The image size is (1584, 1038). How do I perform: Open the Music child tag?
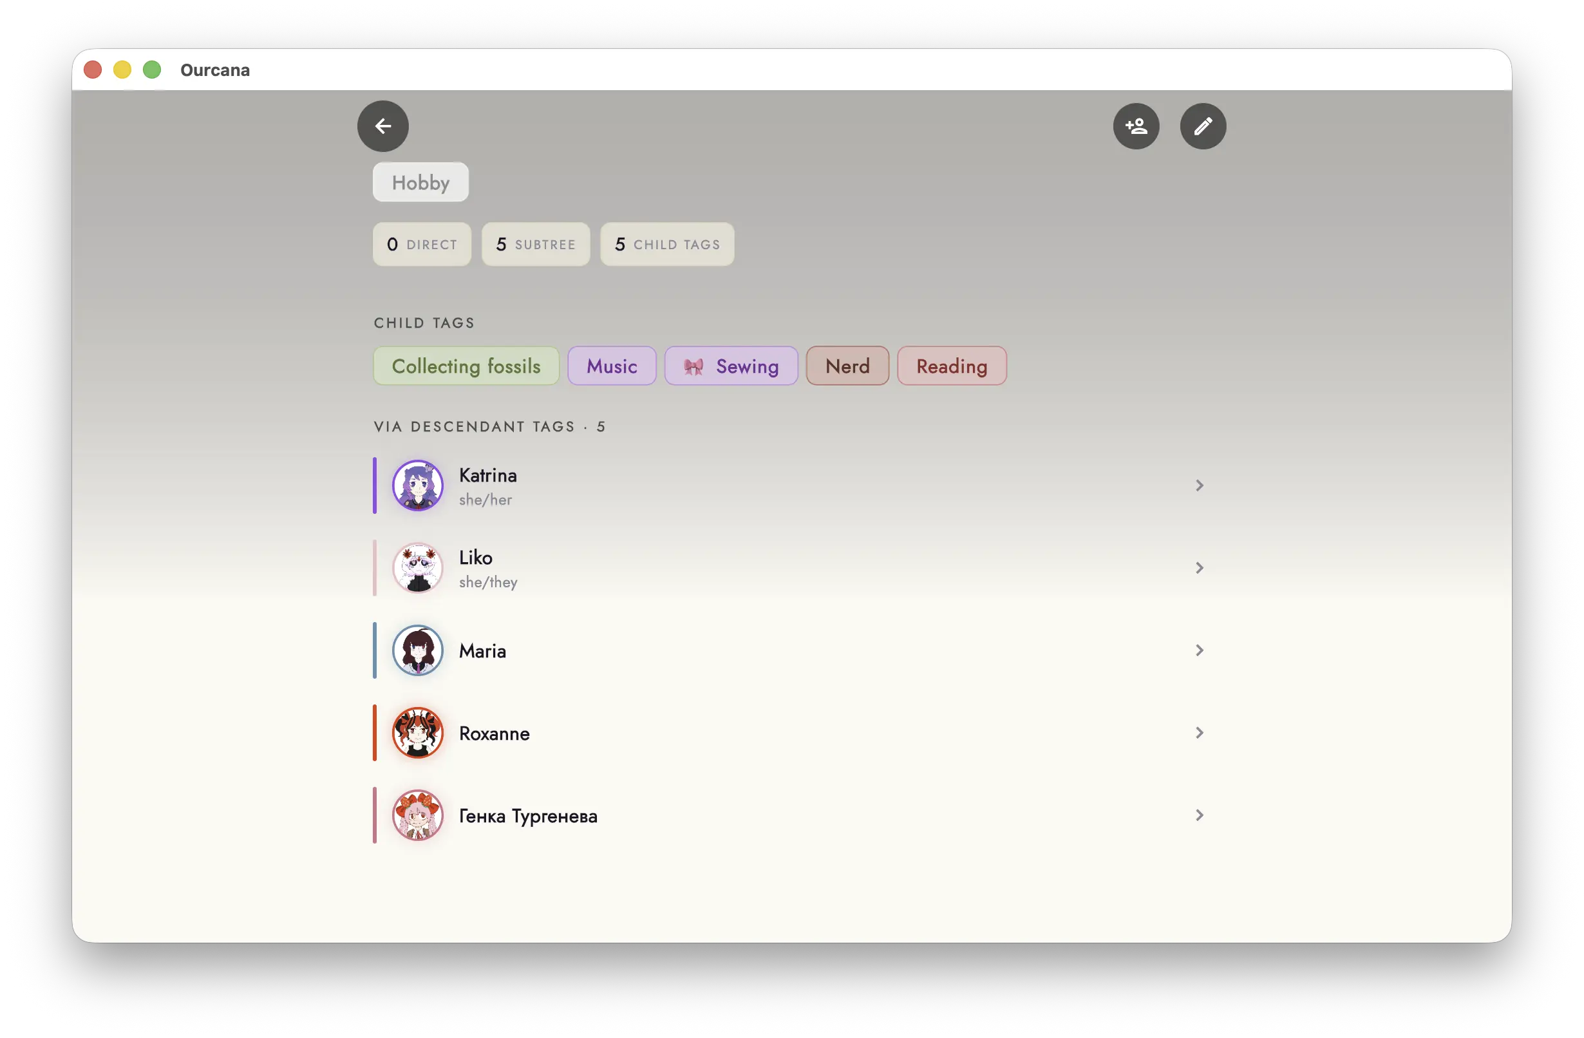coord(612,366)
